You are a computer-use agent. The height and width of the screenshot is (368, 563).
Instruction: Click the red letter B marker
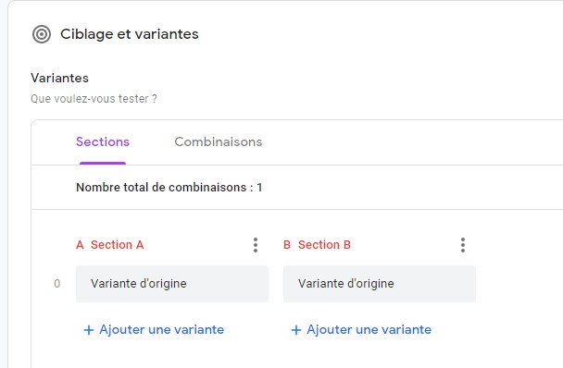point(287,245)
